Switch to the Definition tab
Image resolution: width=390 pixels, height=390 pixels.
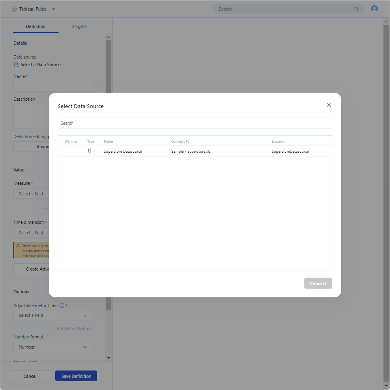(x=36, y=26)
